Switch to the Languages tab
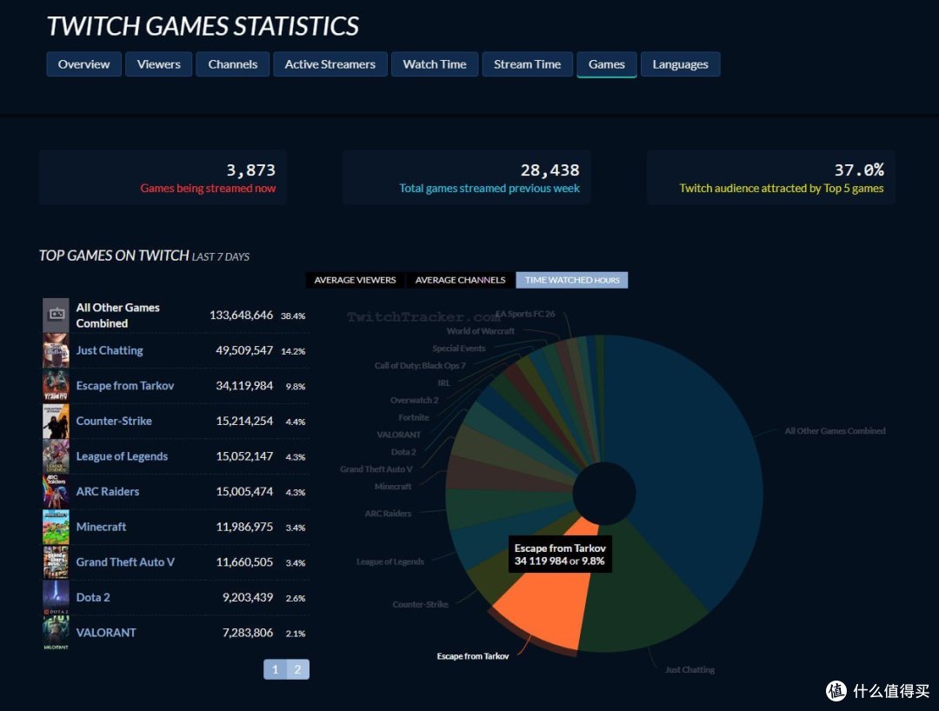Image resolution: width=939 pixels, height=711 pixels. pyautogui.click(x=680, y=64)
